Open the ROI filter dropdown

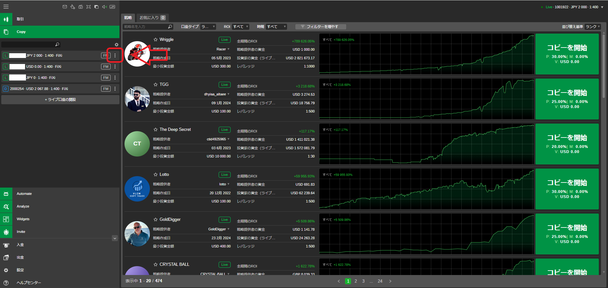(x=240, y=27)
